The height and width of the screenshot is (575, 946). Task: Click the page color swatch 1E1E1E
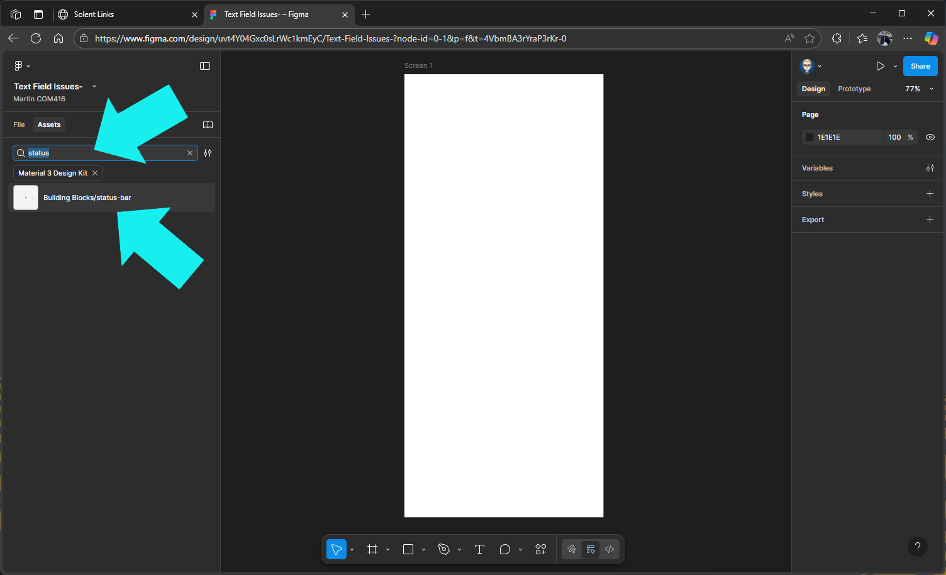tap(810, 137)
